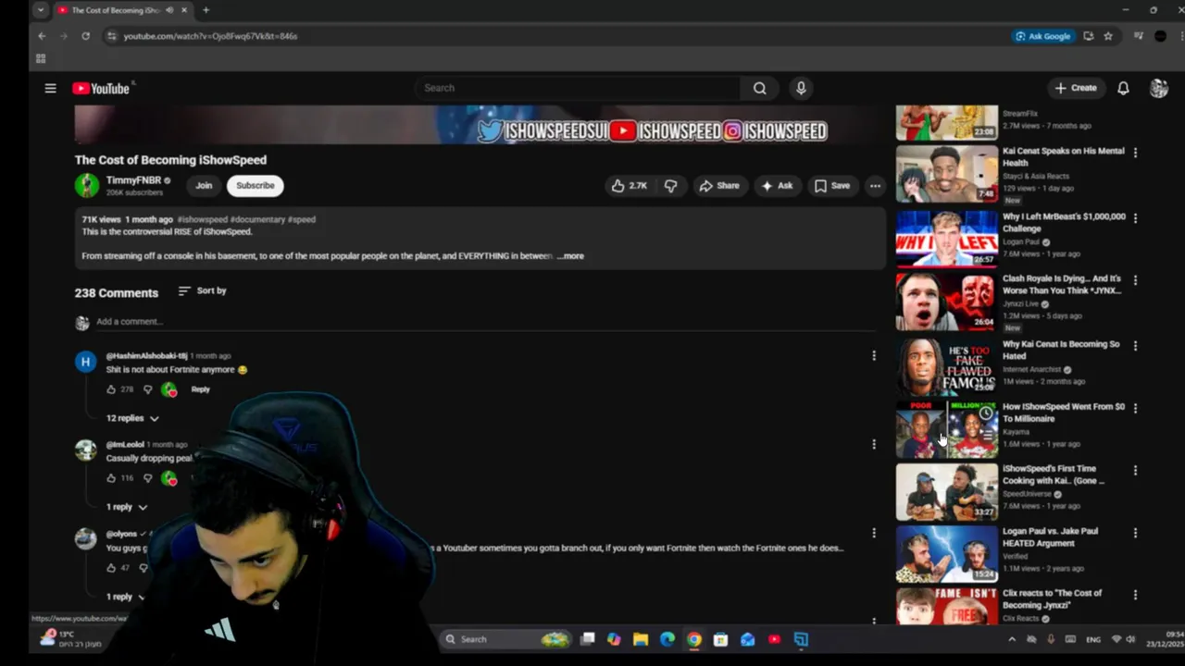1185x666 pixels.
Task: Go back in browser history
Action: 42,36
